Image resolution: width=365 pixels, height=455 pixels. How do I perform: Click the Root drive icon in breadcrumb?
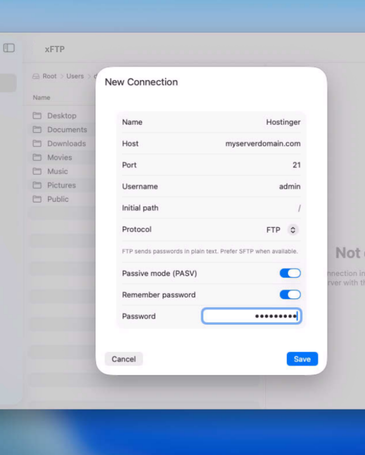click(36, 76)
